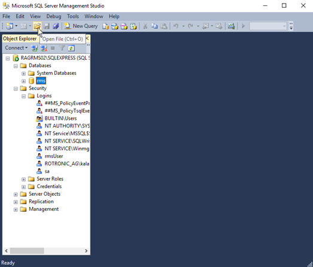Click the scroll-left arrow in Object Explorer
This screenshot has width=313, height=267.
point(6,251)
